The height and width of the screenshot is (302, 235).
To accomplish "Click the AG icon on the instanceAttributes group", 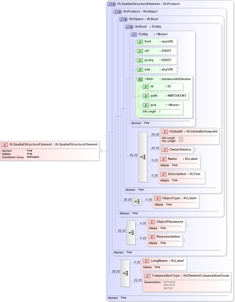I will 140,79.
